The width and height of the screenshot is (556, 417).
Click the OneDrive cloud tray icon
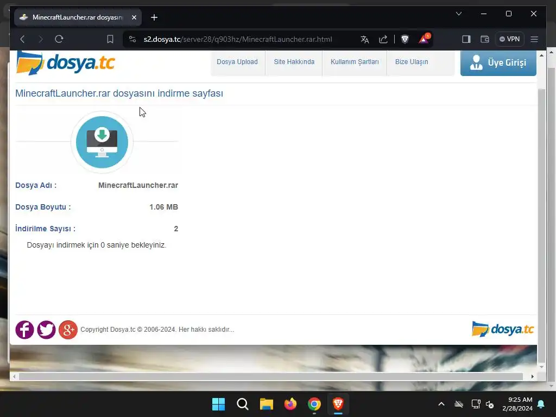click(x=459, y=404)
